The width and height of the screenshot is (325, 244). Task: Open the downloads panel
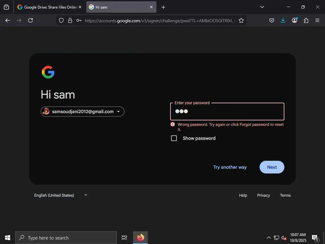click(x=283, y=20)
